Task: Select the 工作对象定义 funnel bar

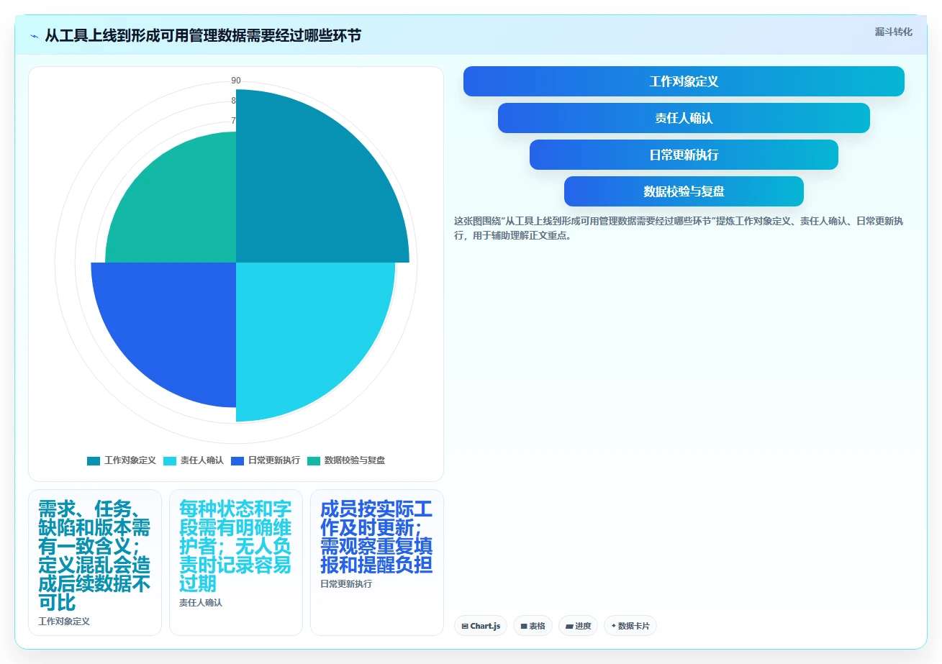Action: tap(684, 81)
